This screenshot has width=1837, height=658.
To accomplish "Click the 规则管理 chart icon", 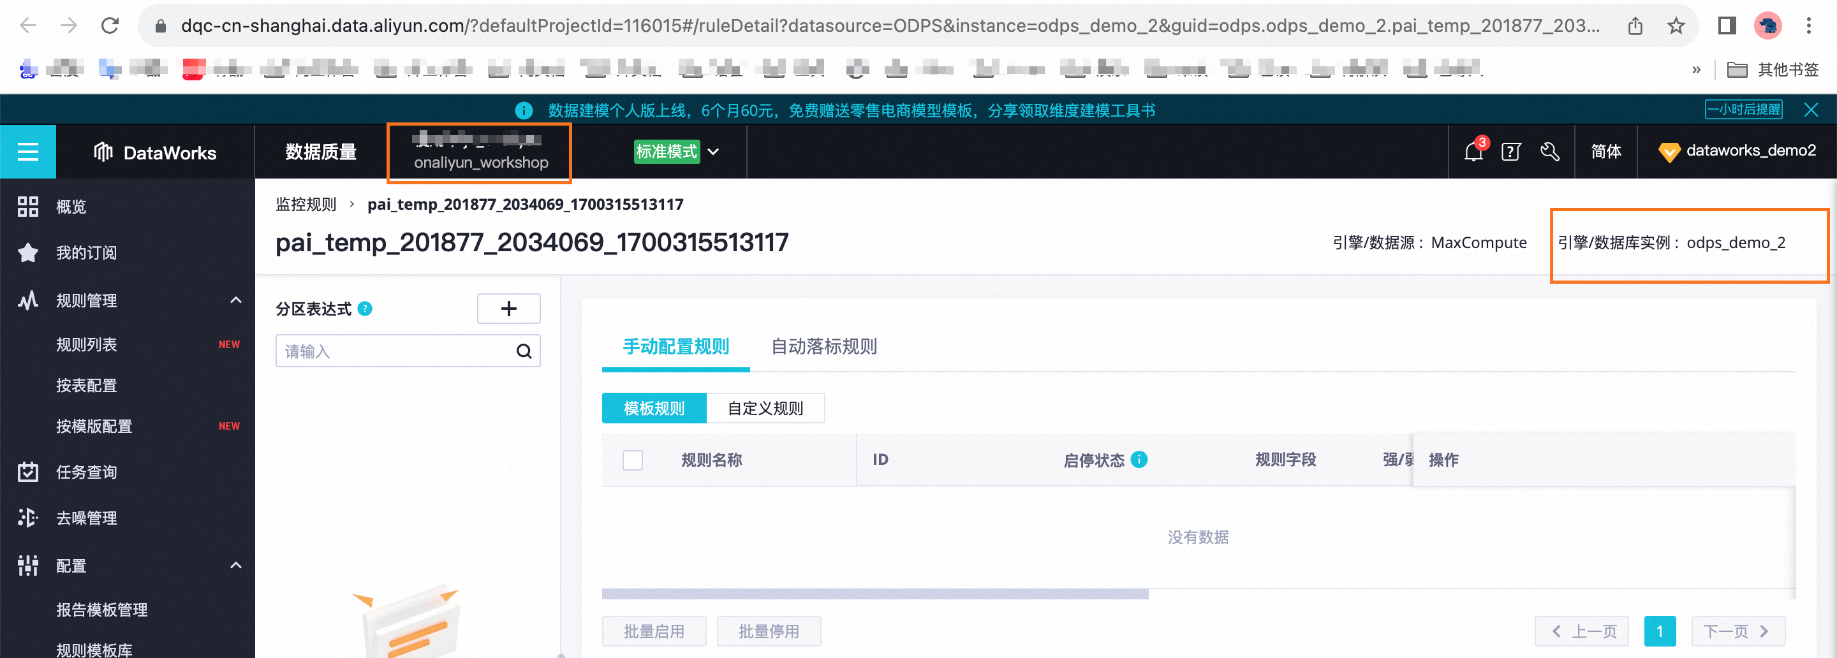I will coord(28,300).
